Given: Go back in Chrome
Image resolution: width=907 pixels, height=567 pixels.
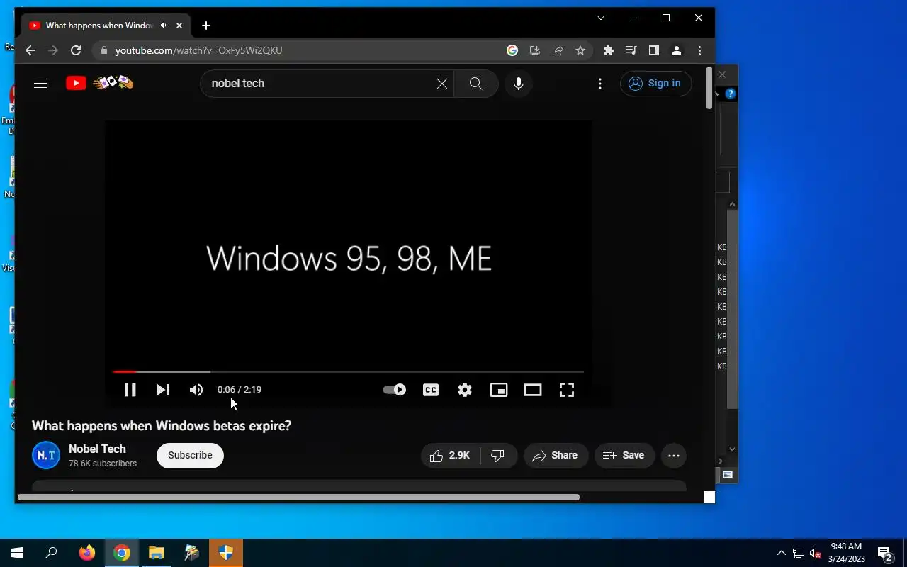Looking at the screenshot, I should coord(30,50).
